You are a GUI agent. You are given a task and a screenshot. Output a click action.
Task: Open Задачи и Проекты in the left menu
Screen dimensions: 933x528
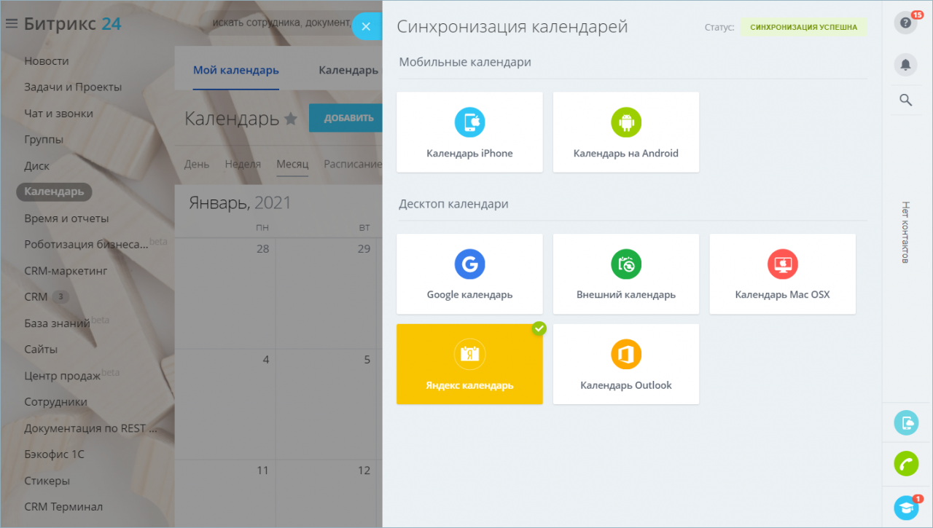click(x=73, y=87)
